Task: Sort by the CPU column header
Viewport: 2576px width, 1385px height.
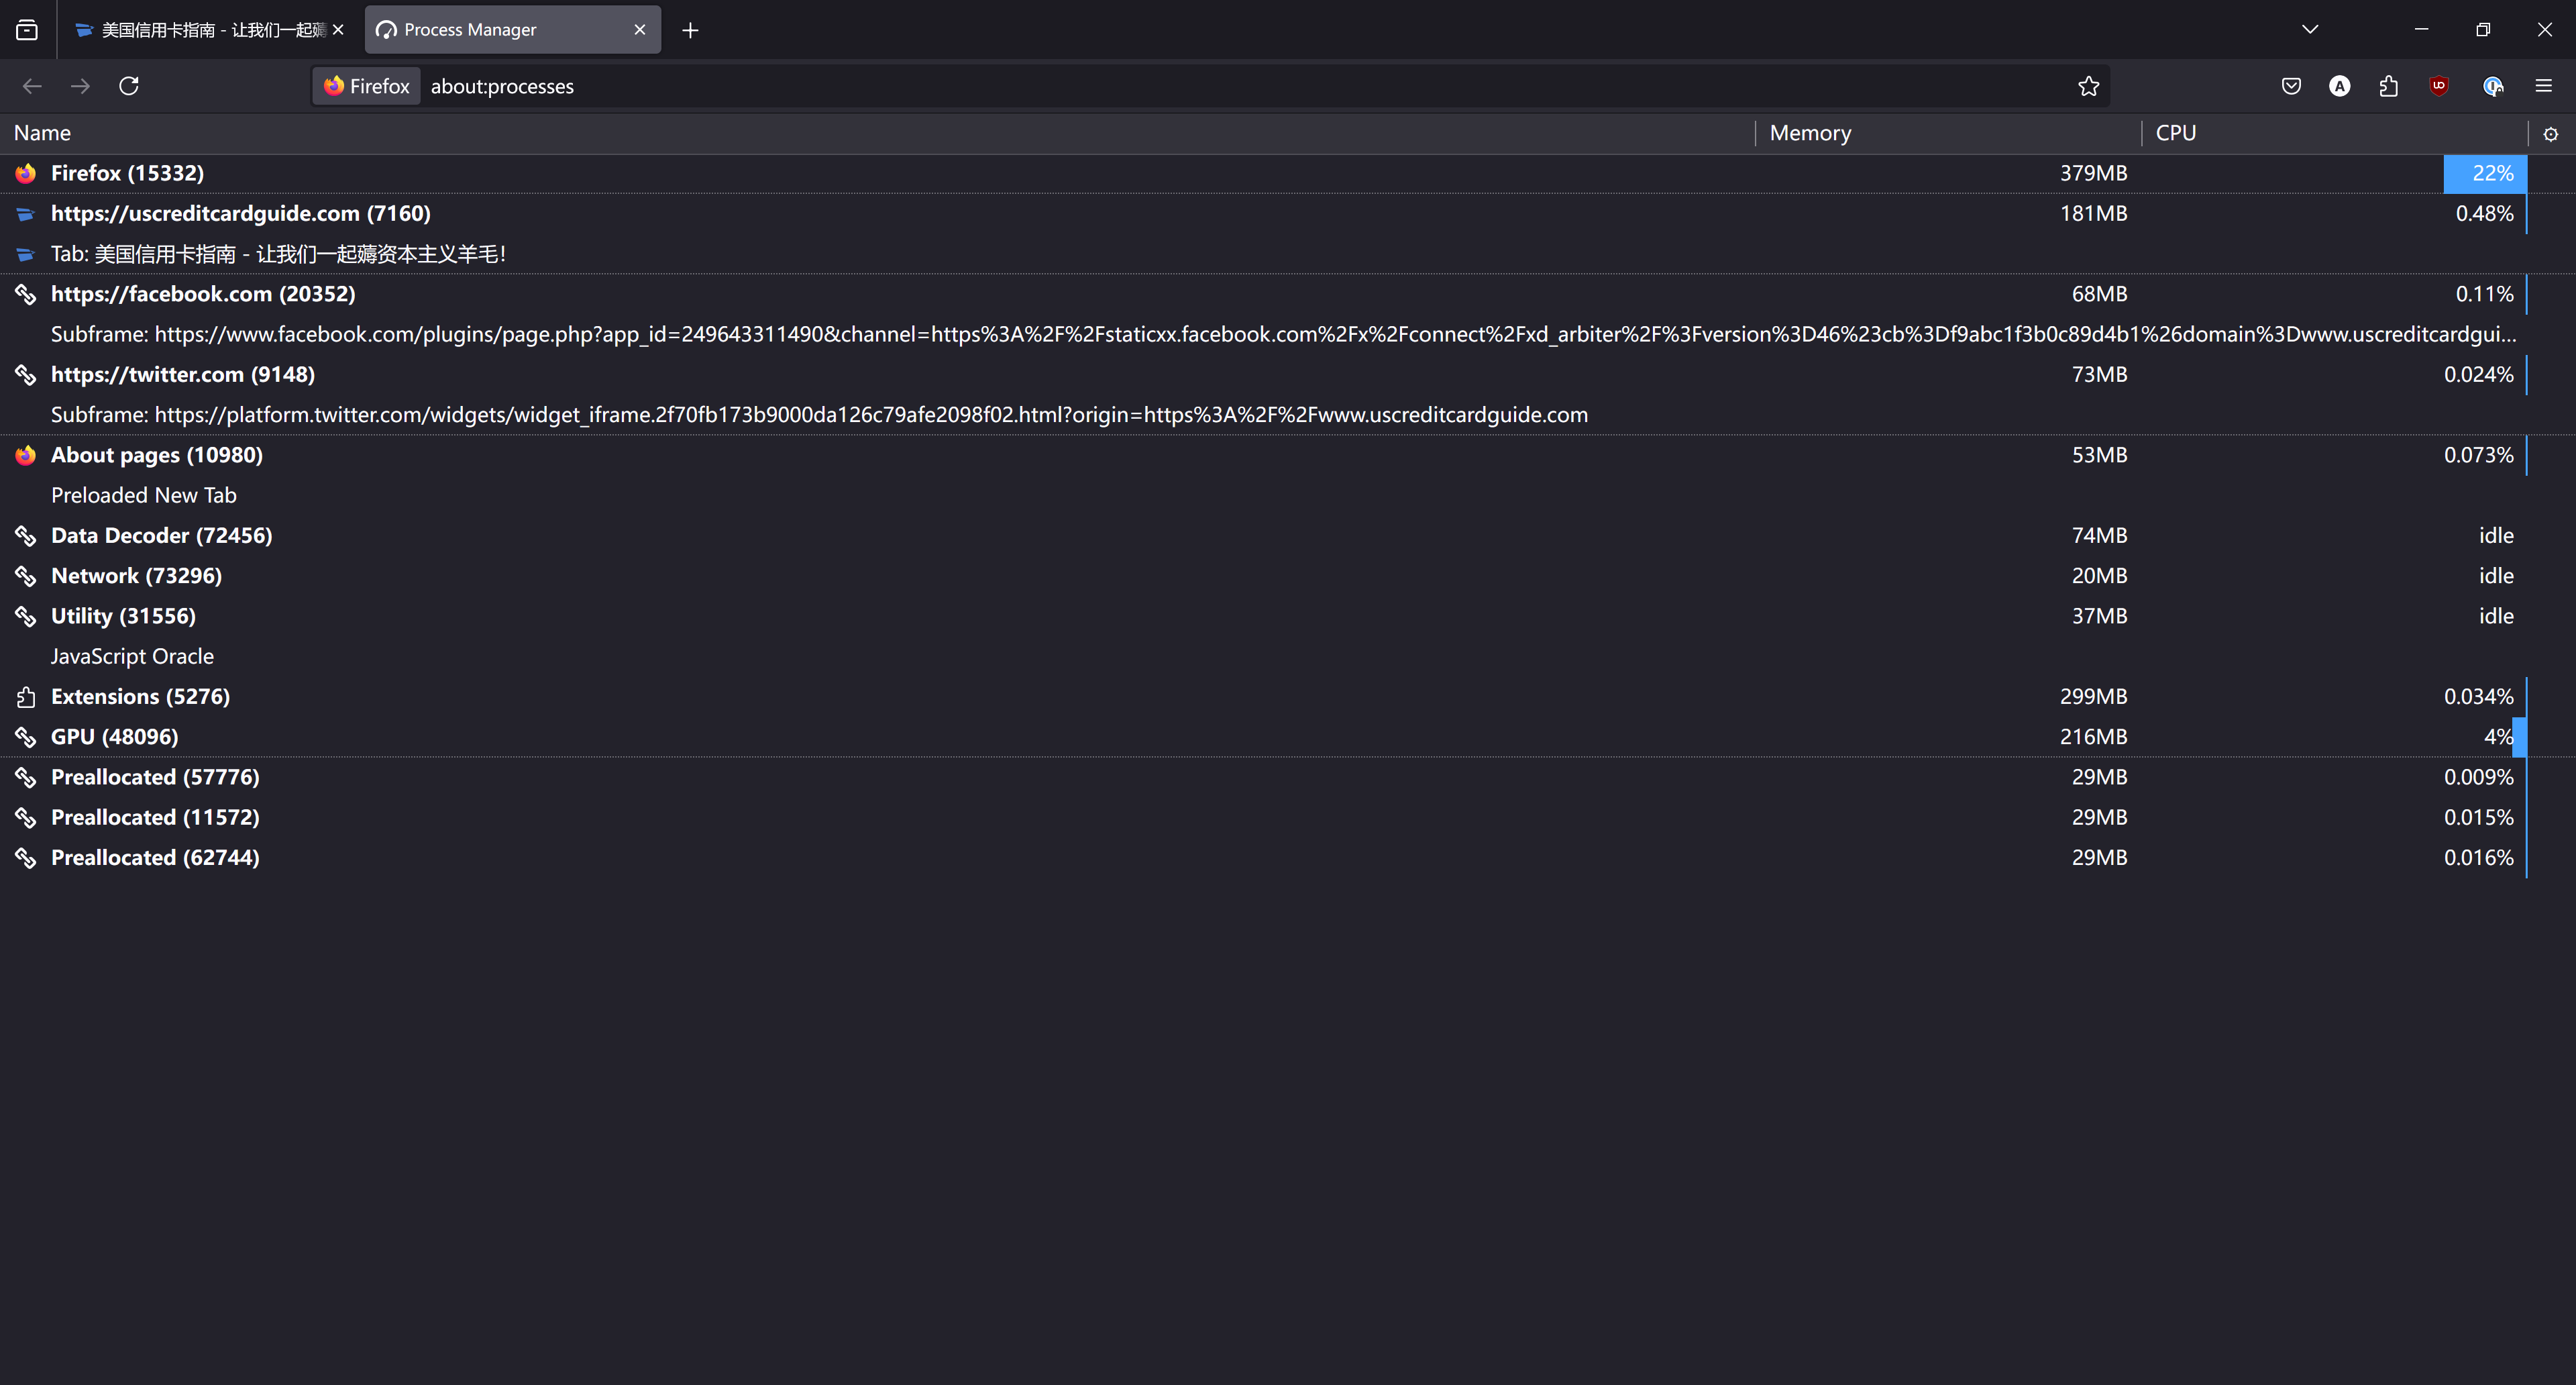Action: pos(2175,133)
